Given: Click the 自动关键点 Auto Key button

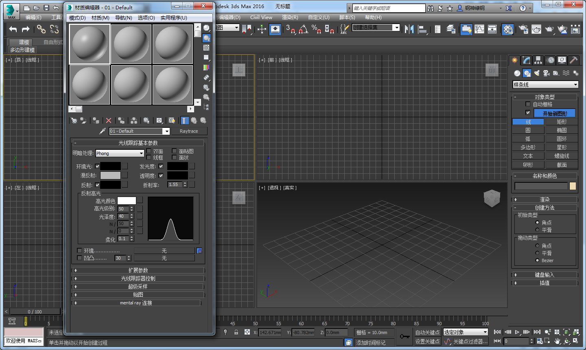Looking at the screenshot, I should (427, 332).
